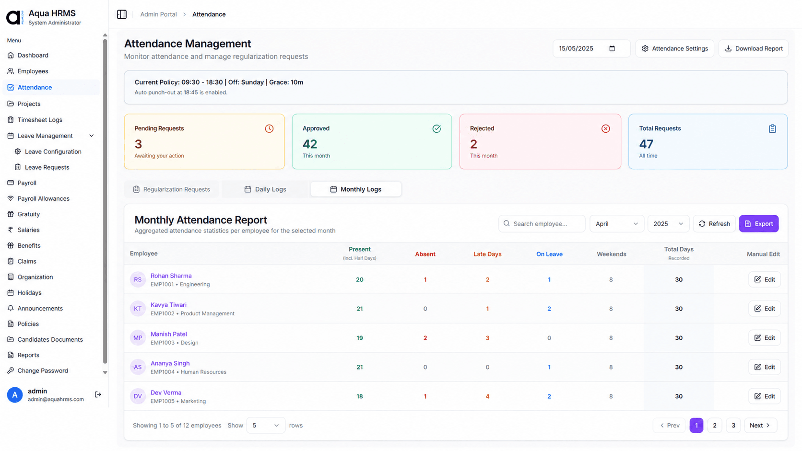Click the Total Requests clipboard icon
Image resolution: width=802 pixels, height=451 pixels.
[772, 128]
